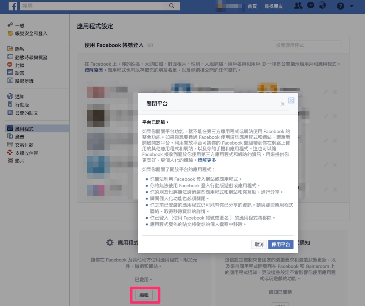Go to 封鎖 settings
Image resolution: width=365 pixels, height=306 pixels.
coord(20,65)
